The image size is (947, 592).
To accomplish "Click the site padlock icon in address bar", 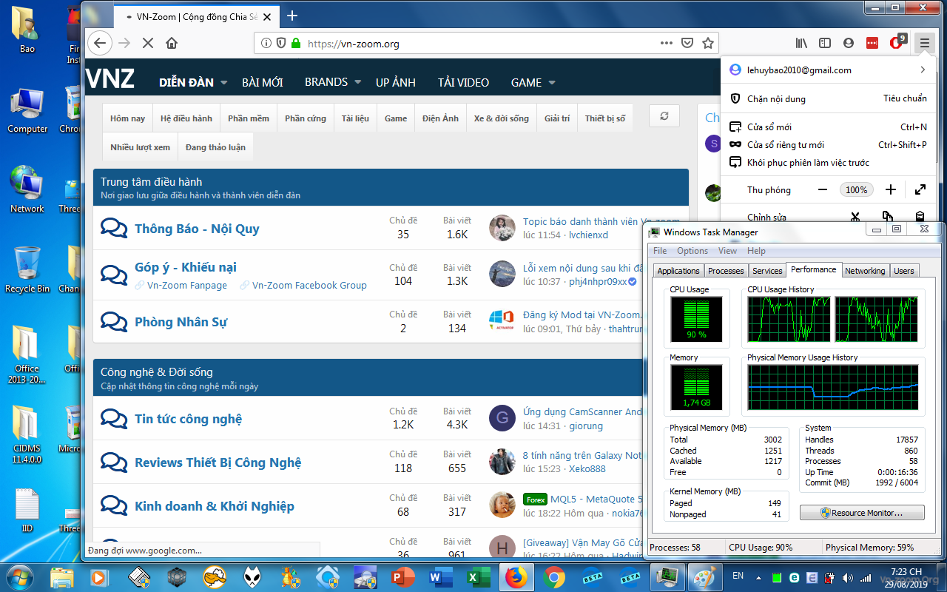I will click(x=296, y=43).
